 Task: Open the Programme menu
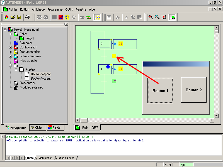click(55, 9)
